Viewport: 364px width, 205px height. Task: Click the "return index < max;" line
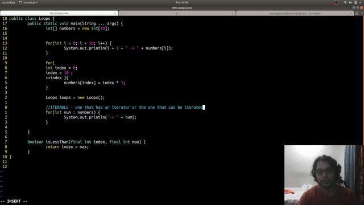point(67,147)
